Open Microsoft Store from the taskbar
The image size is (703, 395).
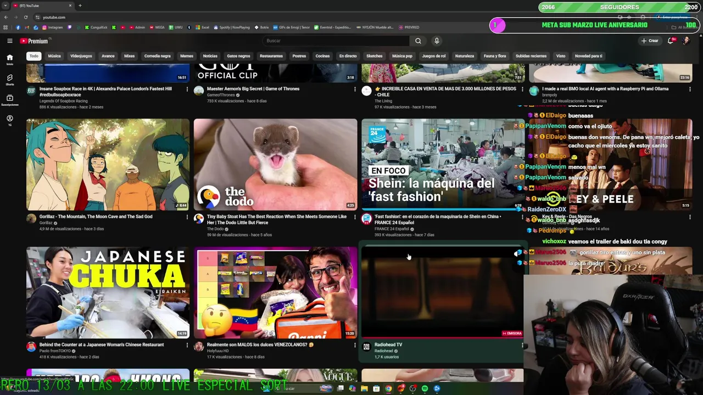376,388
